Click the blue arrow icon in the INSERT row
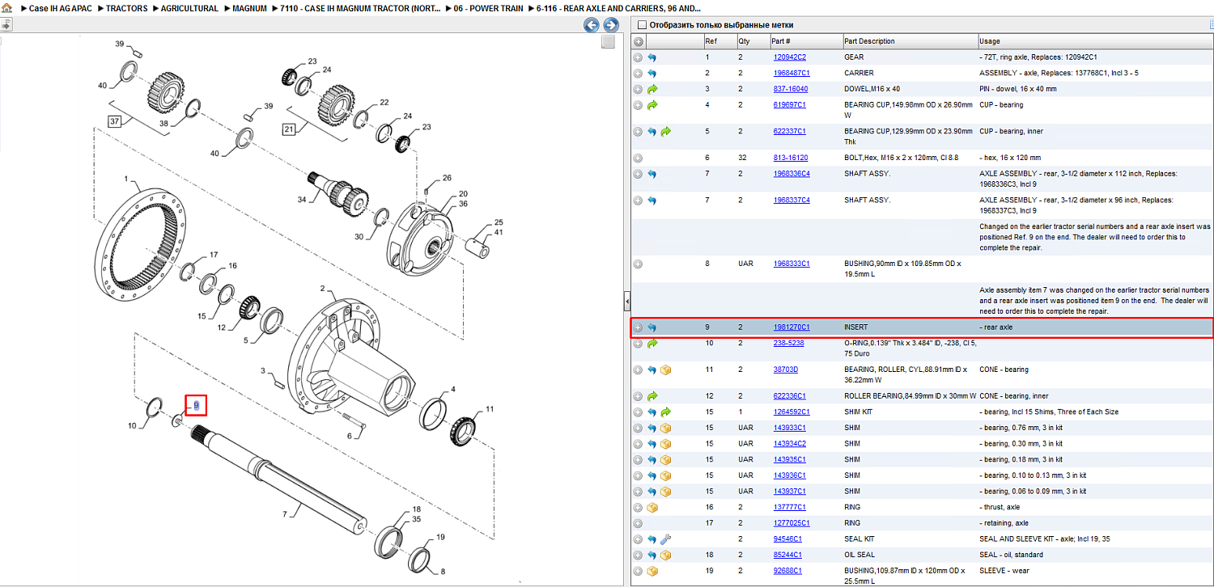 coord(652,327)
